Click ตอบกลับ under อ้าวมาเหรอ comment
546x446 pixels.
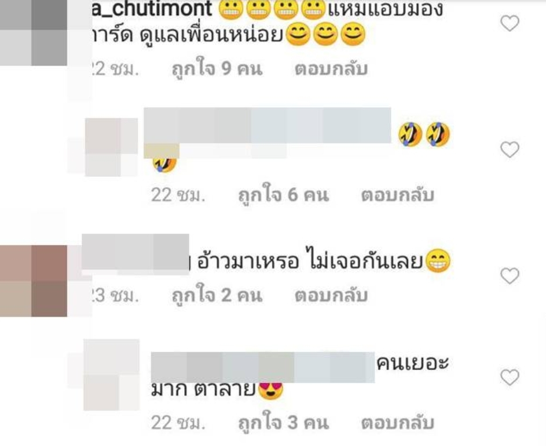tap(331, 296)
